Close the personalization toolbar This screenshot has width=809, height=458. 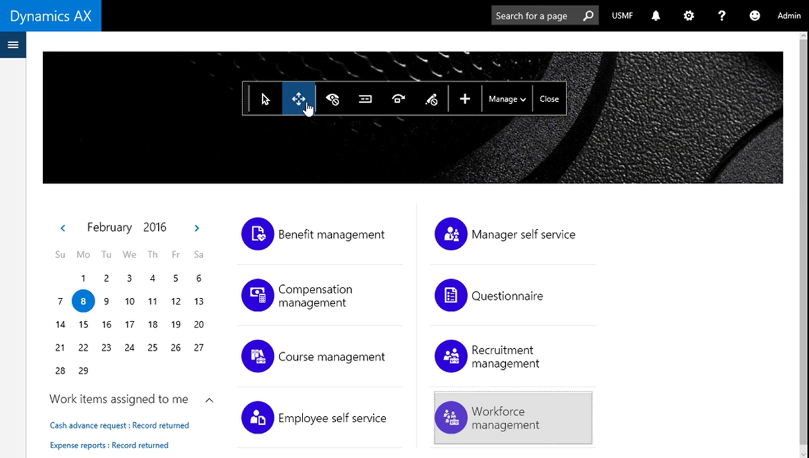(x=549, y=99)
